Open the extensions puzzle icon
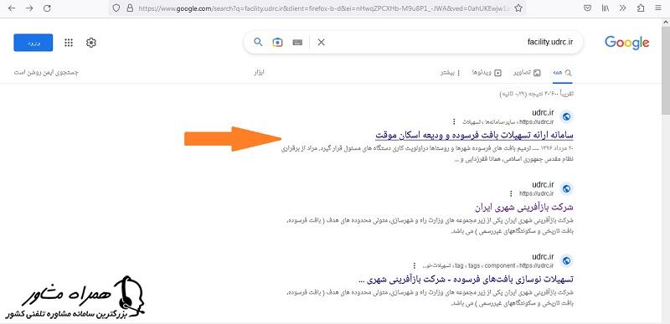This screenshot has width=670, height=324. [641, 8]
